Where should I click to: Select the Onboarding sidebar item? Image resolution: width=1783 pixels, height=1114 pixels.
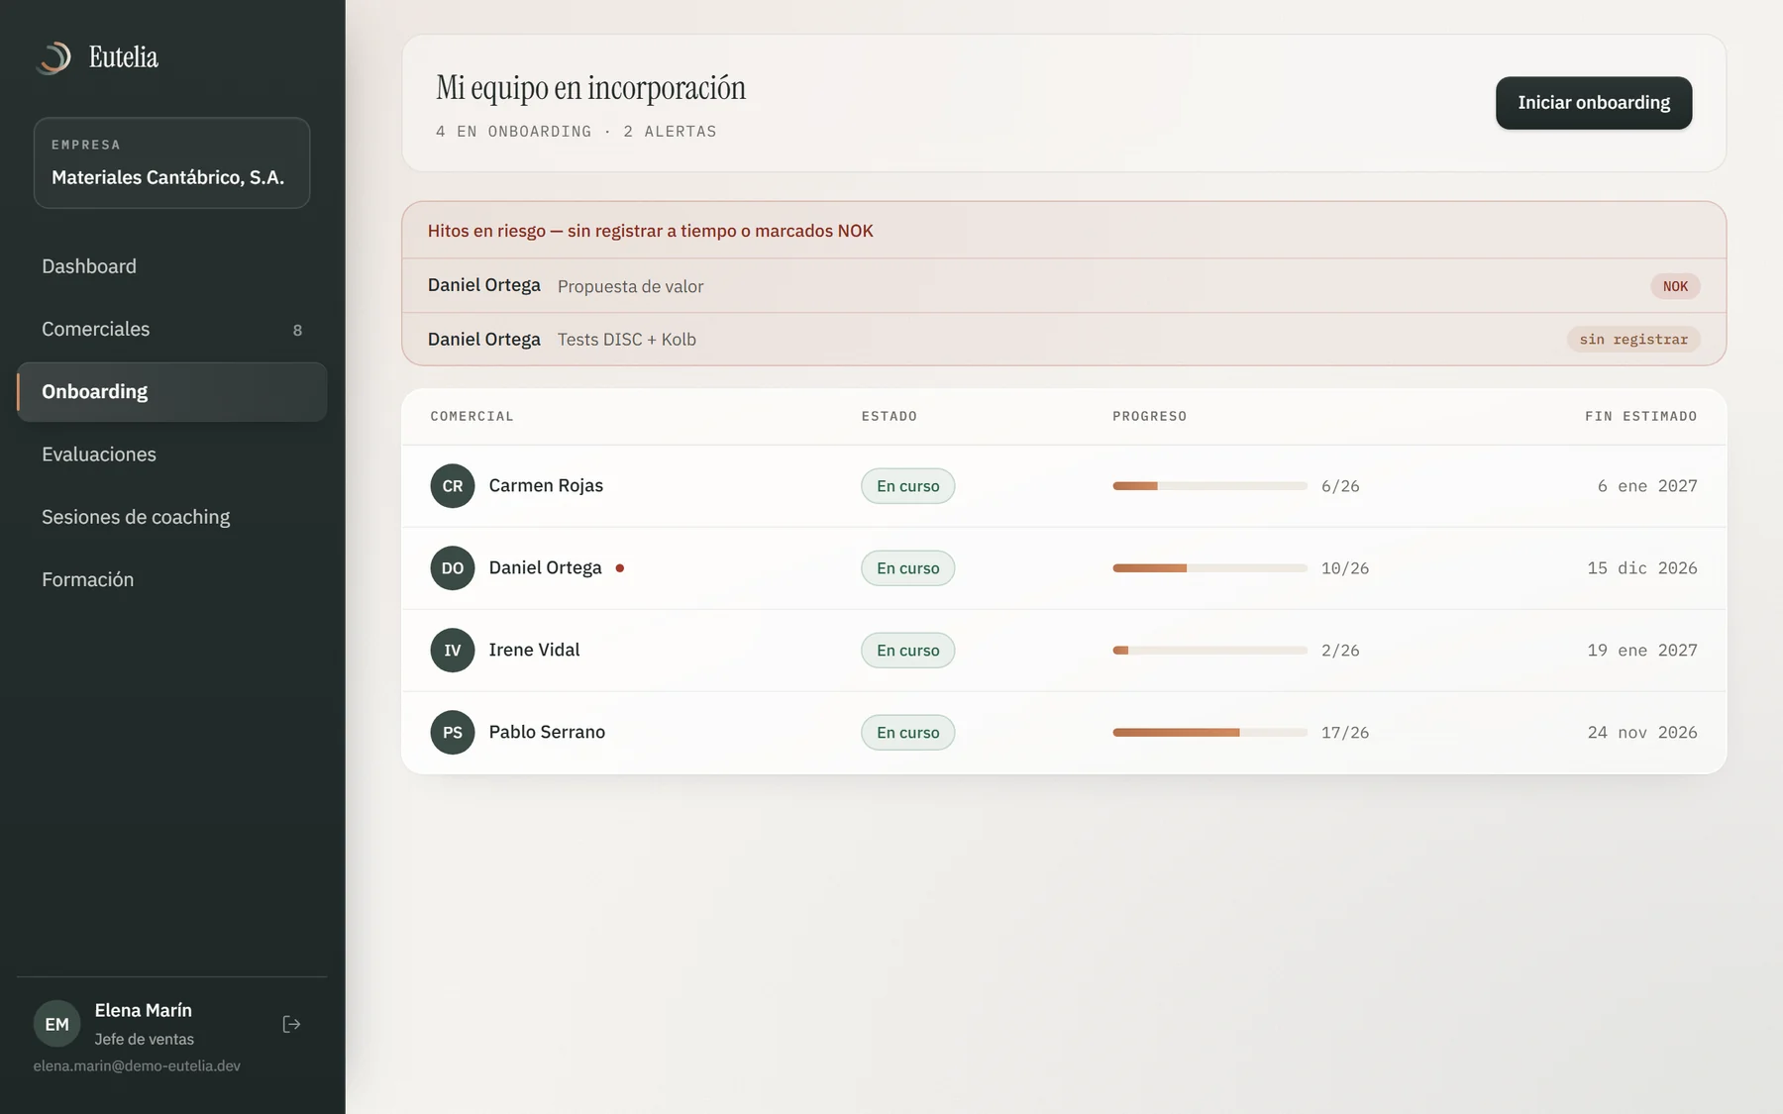[x=171, y=391]
